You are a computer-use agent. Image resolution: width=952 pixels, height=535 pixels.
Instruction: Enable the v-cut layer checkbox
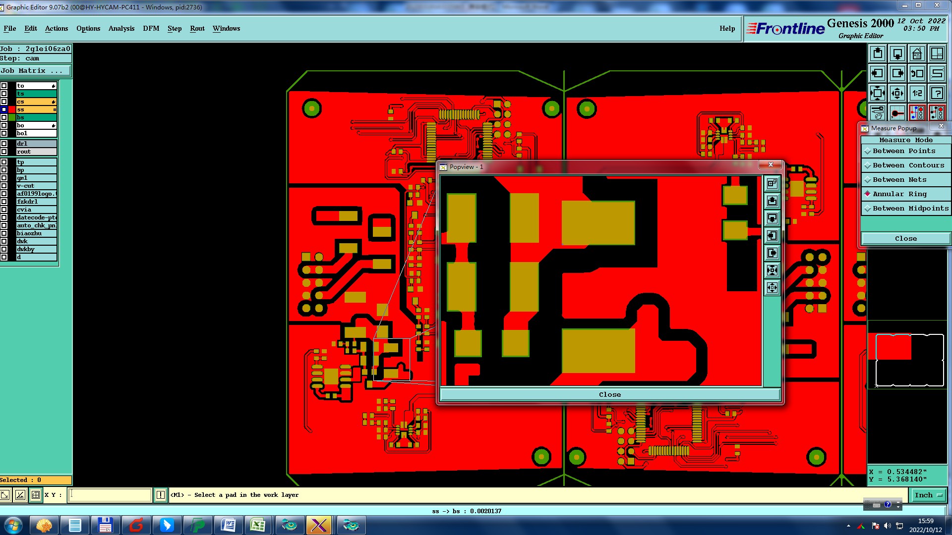pyautogui.click(x=4, y=186)
